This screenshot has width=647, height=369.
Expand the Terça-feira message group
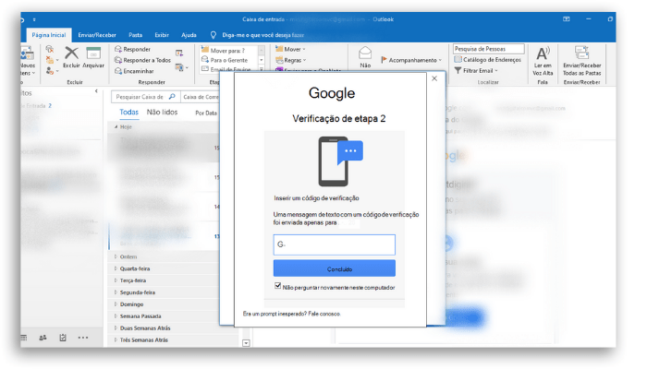(x=116, y=280)
